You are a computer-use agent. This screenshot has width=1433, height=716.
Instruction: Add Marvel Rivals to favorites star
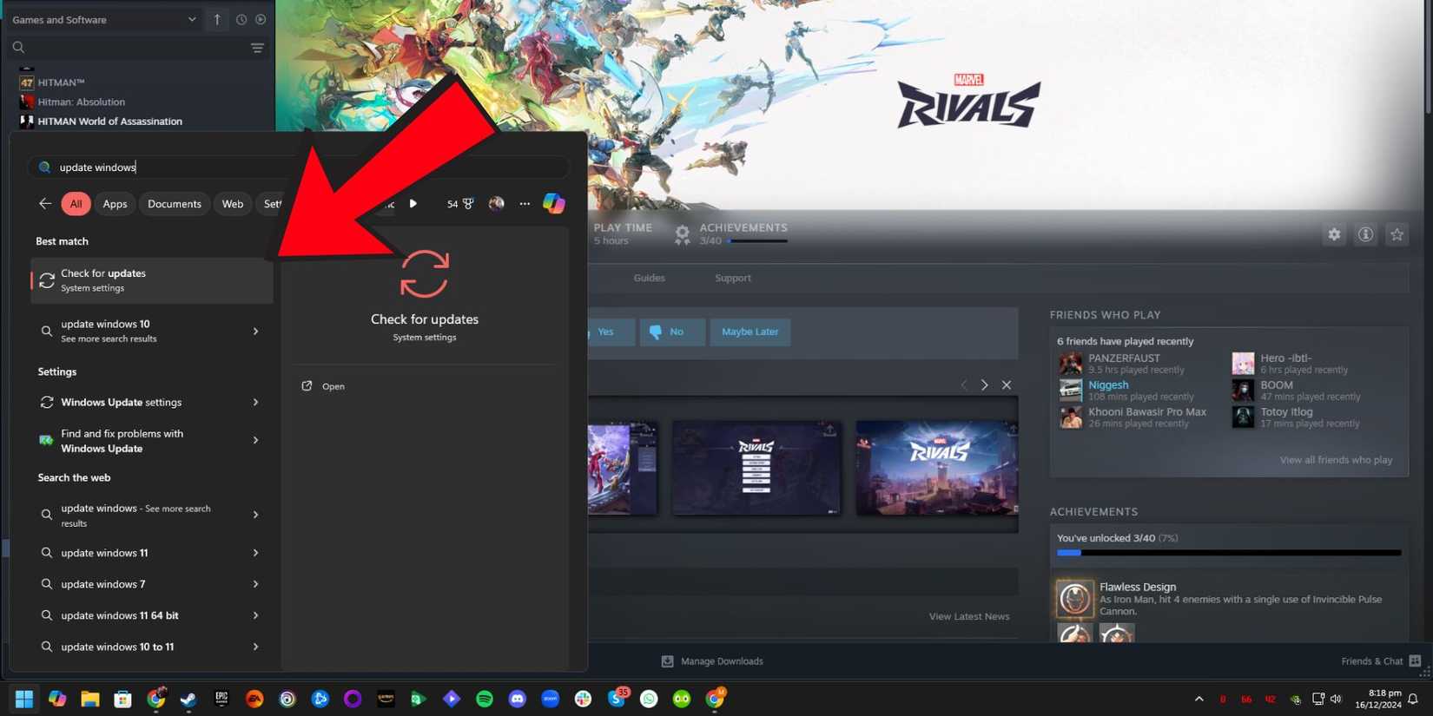click(1397, 234)
